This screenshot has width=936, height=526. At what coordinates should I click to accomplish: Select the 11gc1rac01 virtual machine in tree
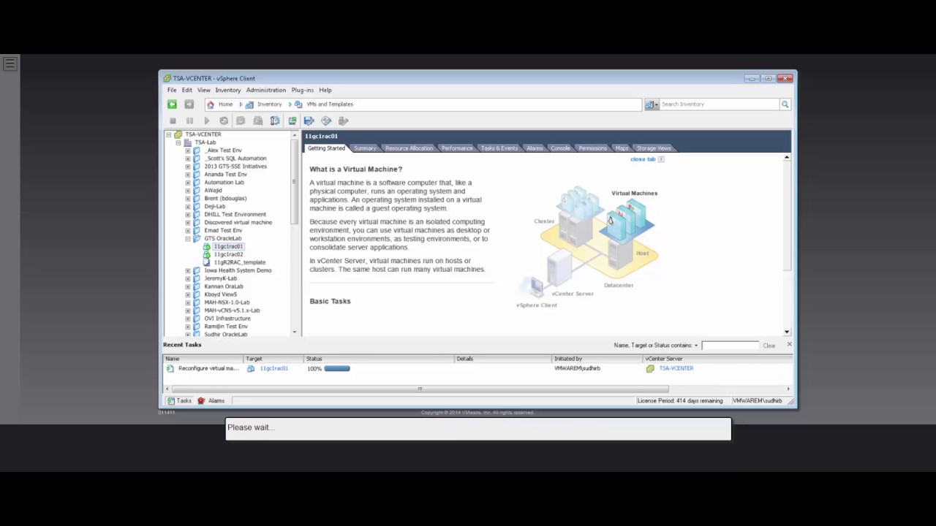(228, 247)
